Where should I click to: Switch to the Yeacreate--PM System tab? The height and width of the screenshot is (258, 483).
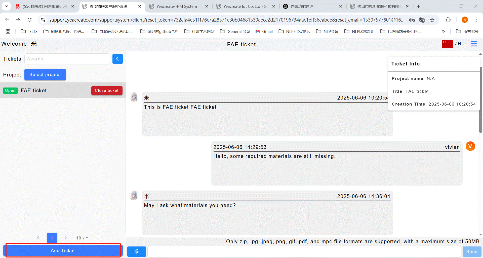[x=177, y=6]
